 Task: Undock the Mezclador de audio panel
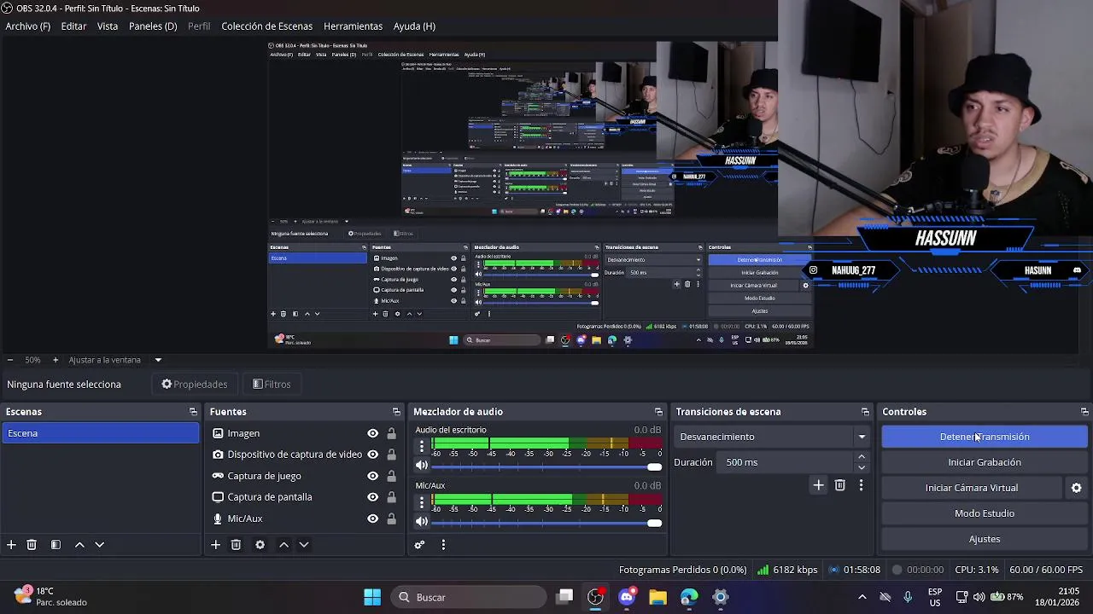pyautogui.click(x=658, y=412)
